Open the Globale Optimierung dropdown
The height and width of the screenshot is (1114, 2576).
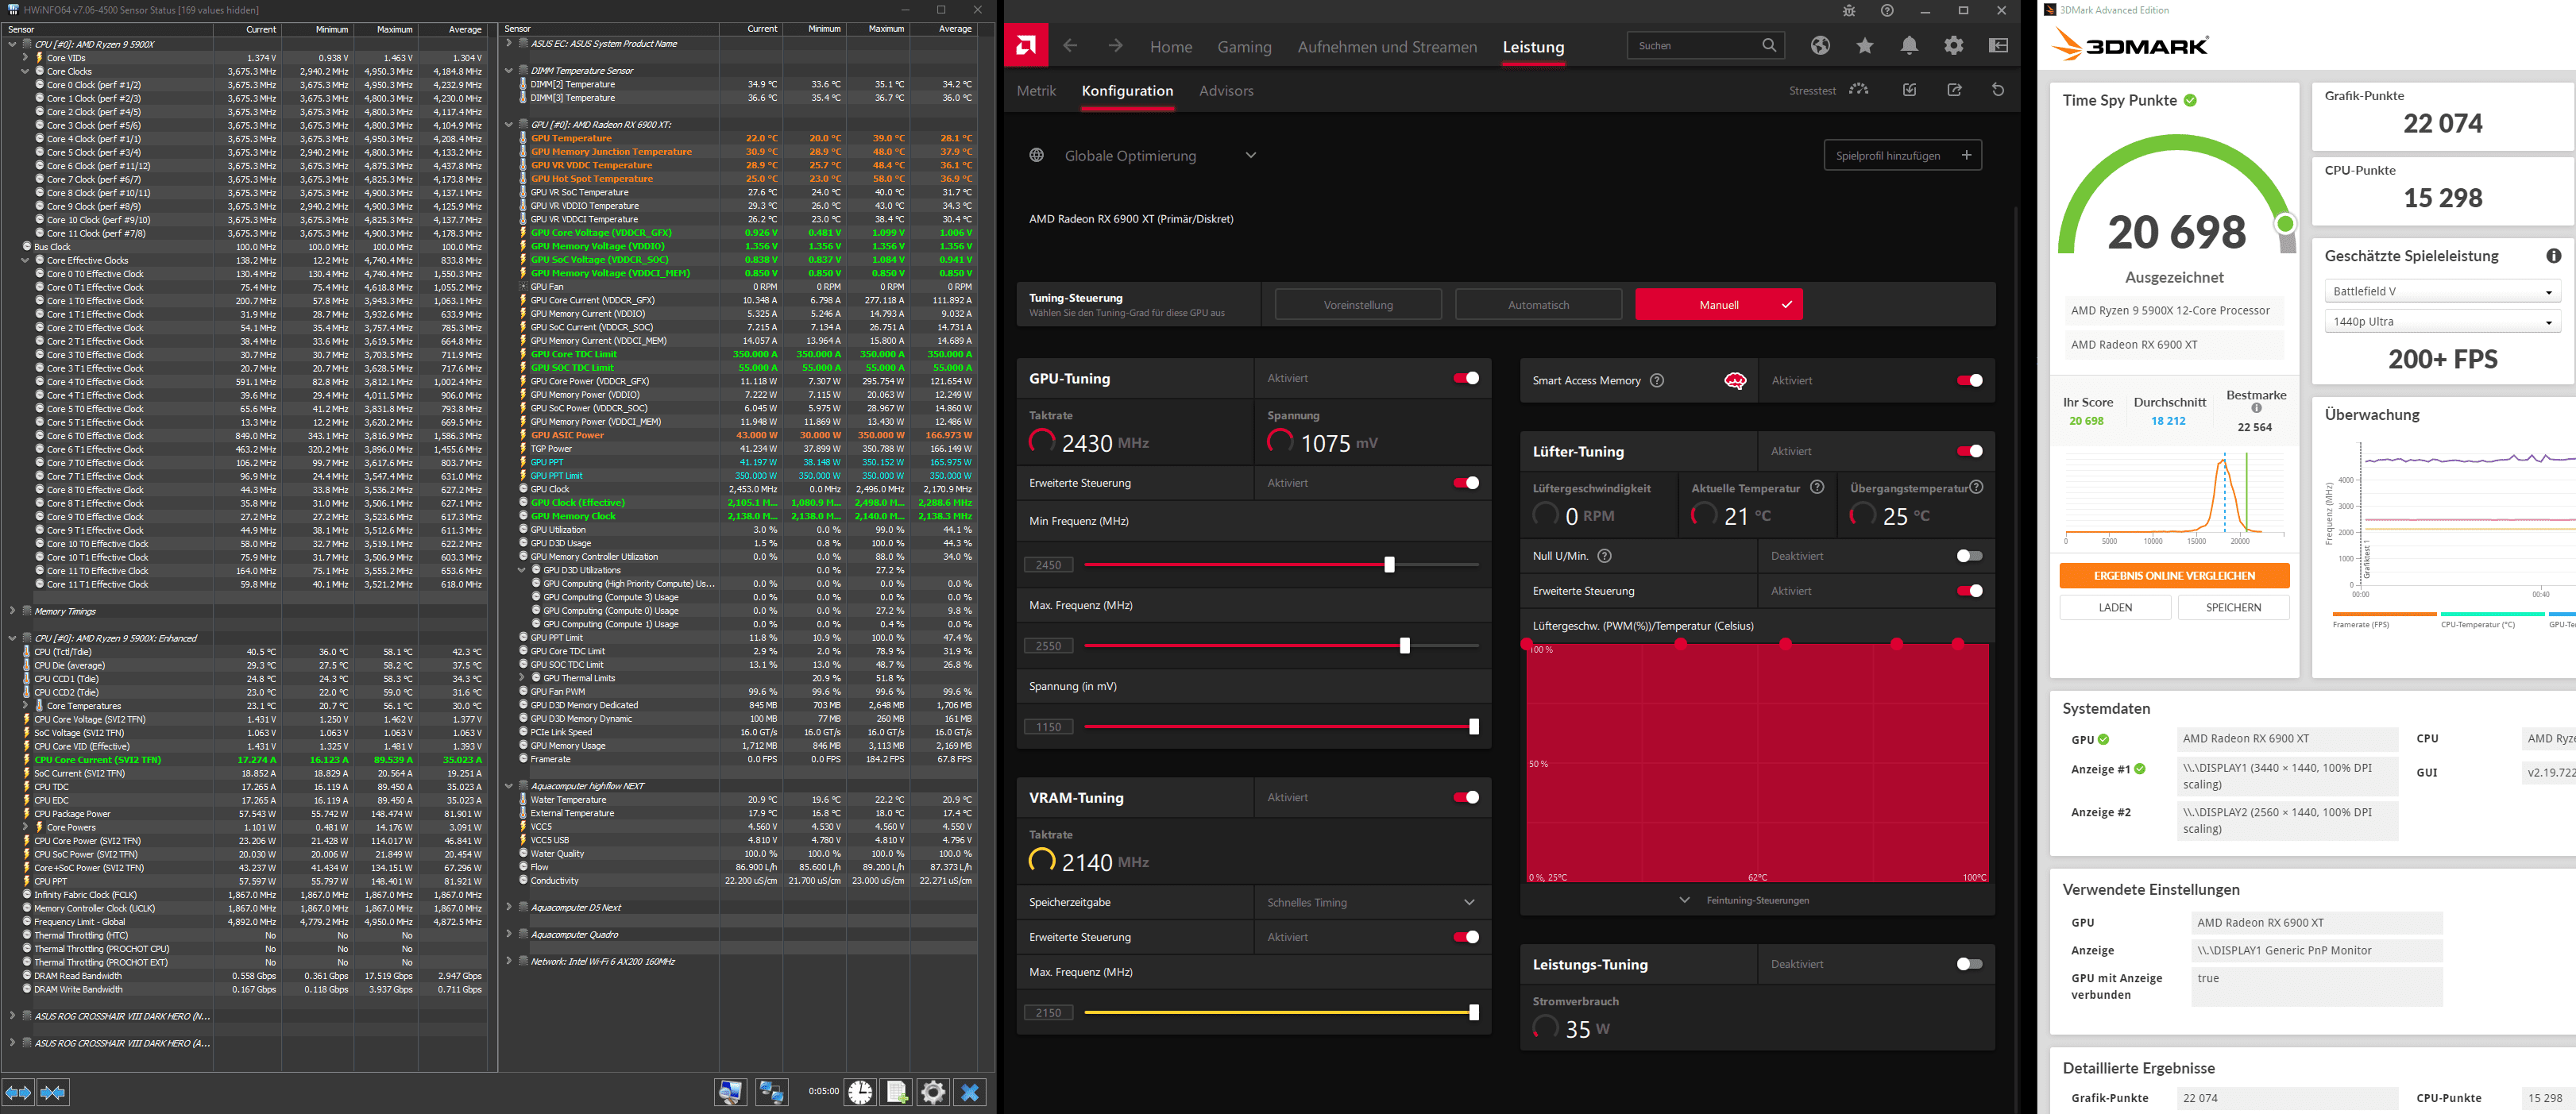point(1250,156)
